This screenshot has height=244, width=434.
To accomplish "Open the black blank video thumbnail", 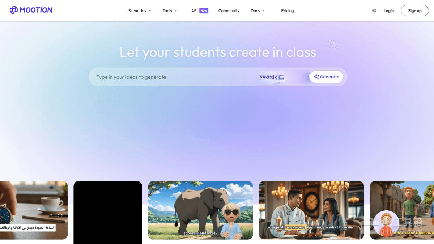I will click(x=108, y=213).
